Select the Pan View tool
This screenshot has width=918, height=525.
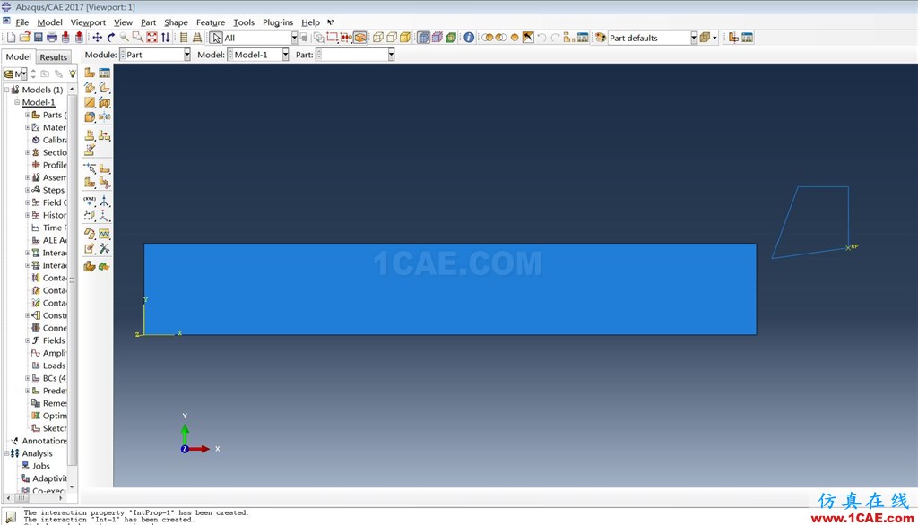[x=97, y=38]
